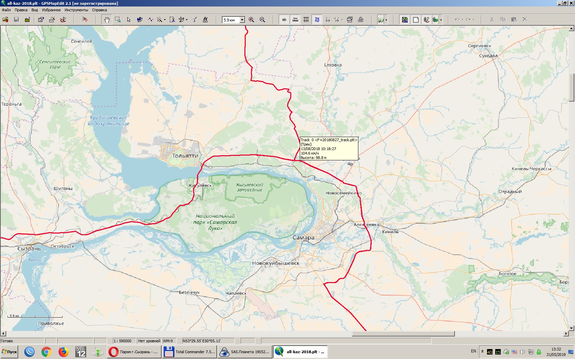Toggle the km scale bar display
This screenshot has height=359, width=575.
295,19
